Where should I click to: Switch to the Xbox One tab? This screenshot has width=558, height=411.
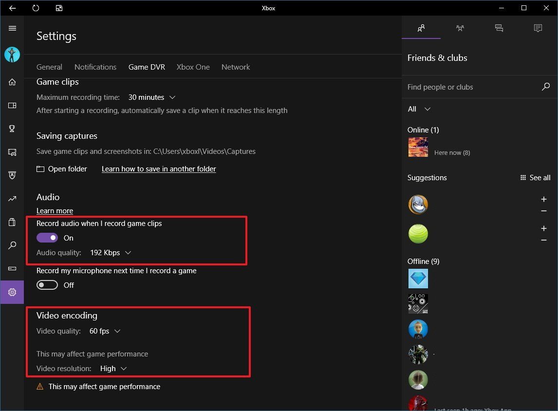coord(193,67)
